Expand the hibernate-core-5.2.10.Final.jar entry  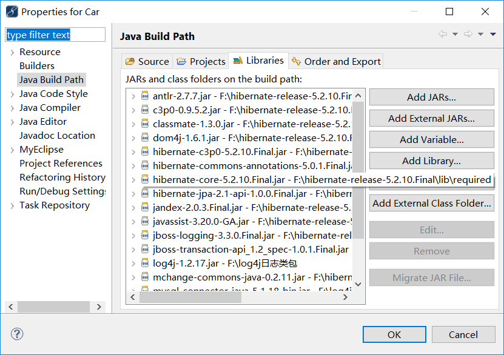click(133, 180)
